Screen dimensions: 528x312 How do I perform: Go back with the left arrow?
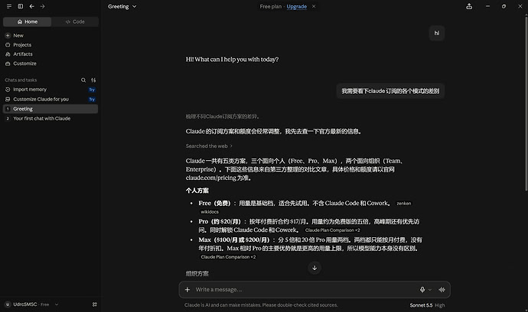coord(31,6)
